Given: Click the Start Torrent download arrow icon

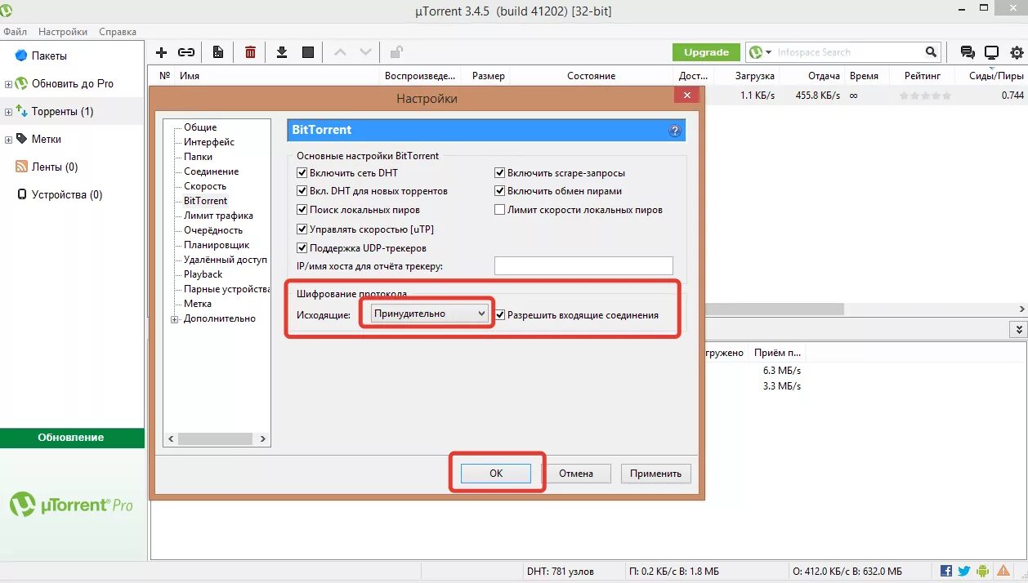Looking at the screenshot, I should pyautogui.click(x=282, y=52).
